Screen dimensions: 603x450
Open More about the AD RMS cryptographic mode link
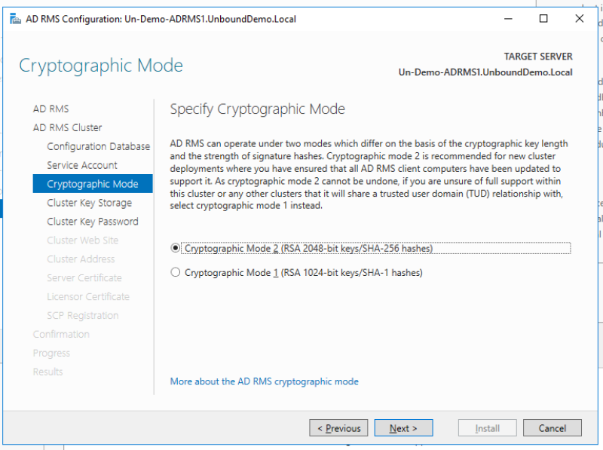[x=265, y=381]
